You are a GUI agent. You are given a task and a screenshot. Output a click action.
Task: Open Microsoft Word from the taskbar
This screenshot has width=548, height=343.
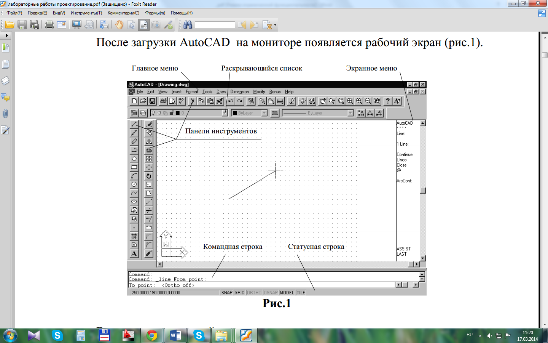175,336
